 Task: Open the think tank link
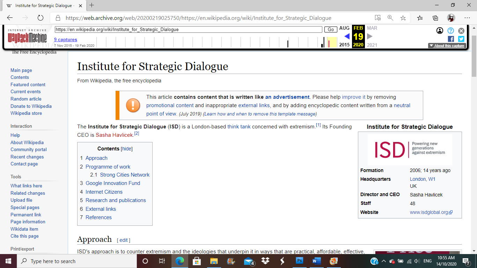tap(239, 127)
